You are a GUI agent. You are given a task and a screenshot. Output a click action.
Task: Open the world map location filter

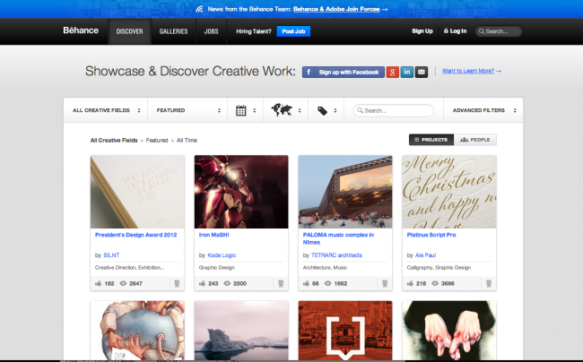[x=282, y=110]
